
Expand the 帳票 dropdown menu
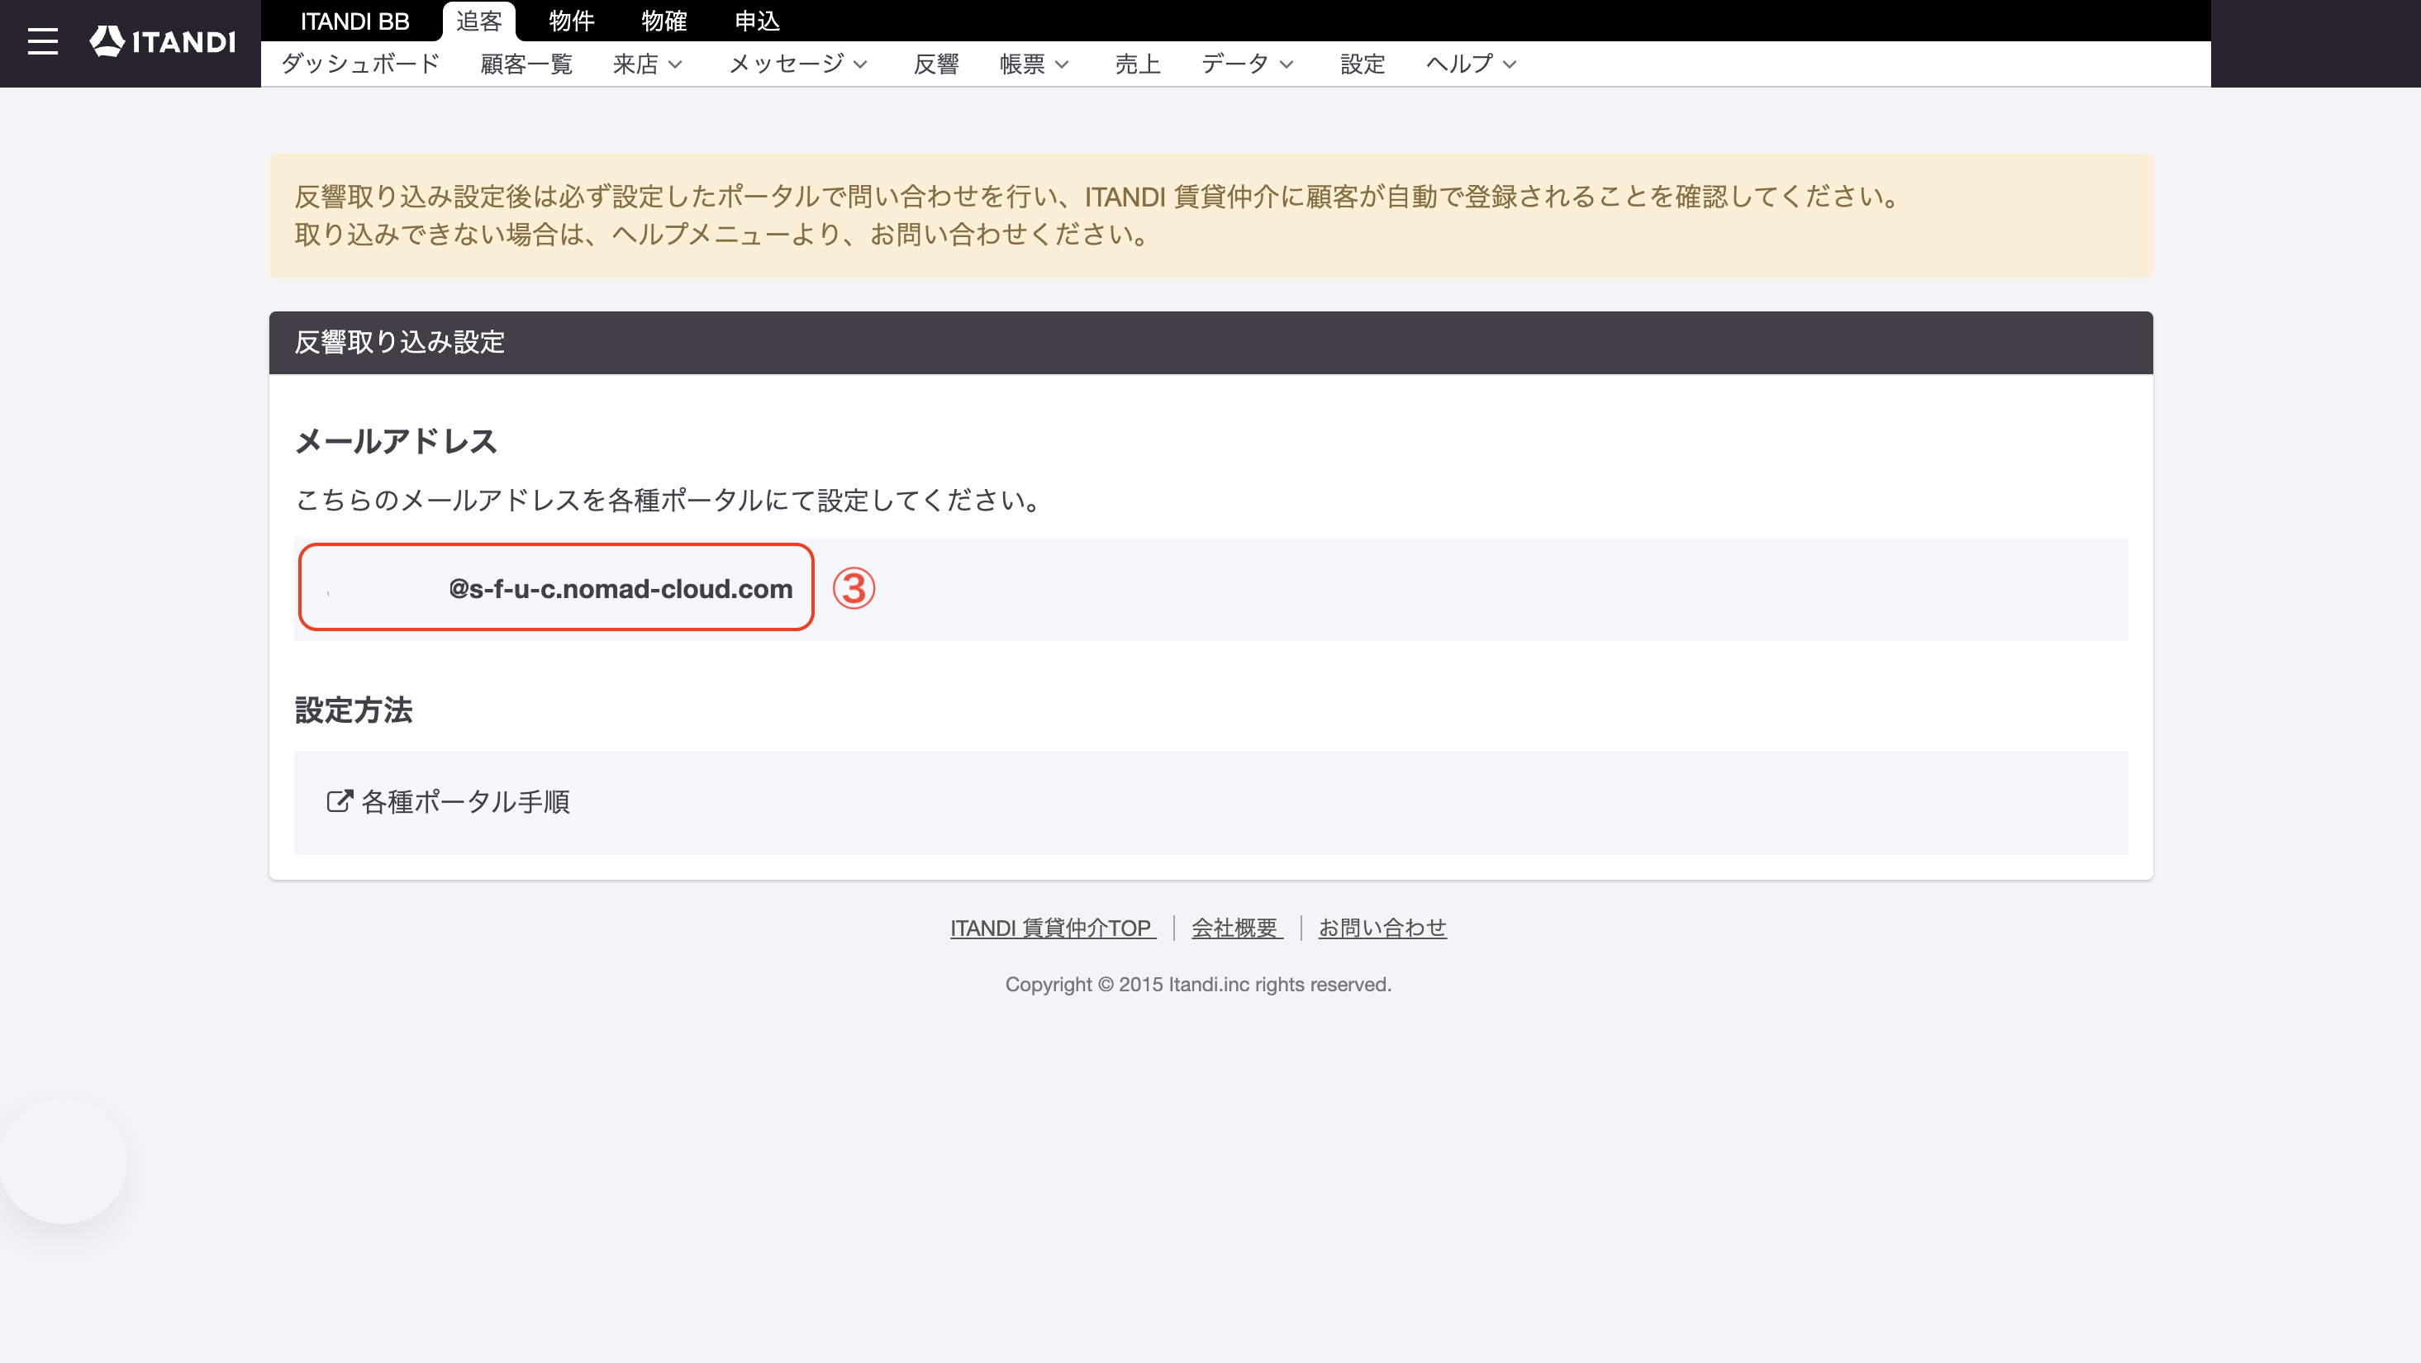1034,64
